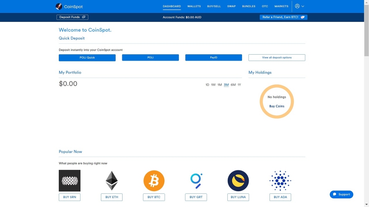This screenshot has height=207, width=369.
Task: Click the Deposit Funds button
Action: [x=72, y=17]
